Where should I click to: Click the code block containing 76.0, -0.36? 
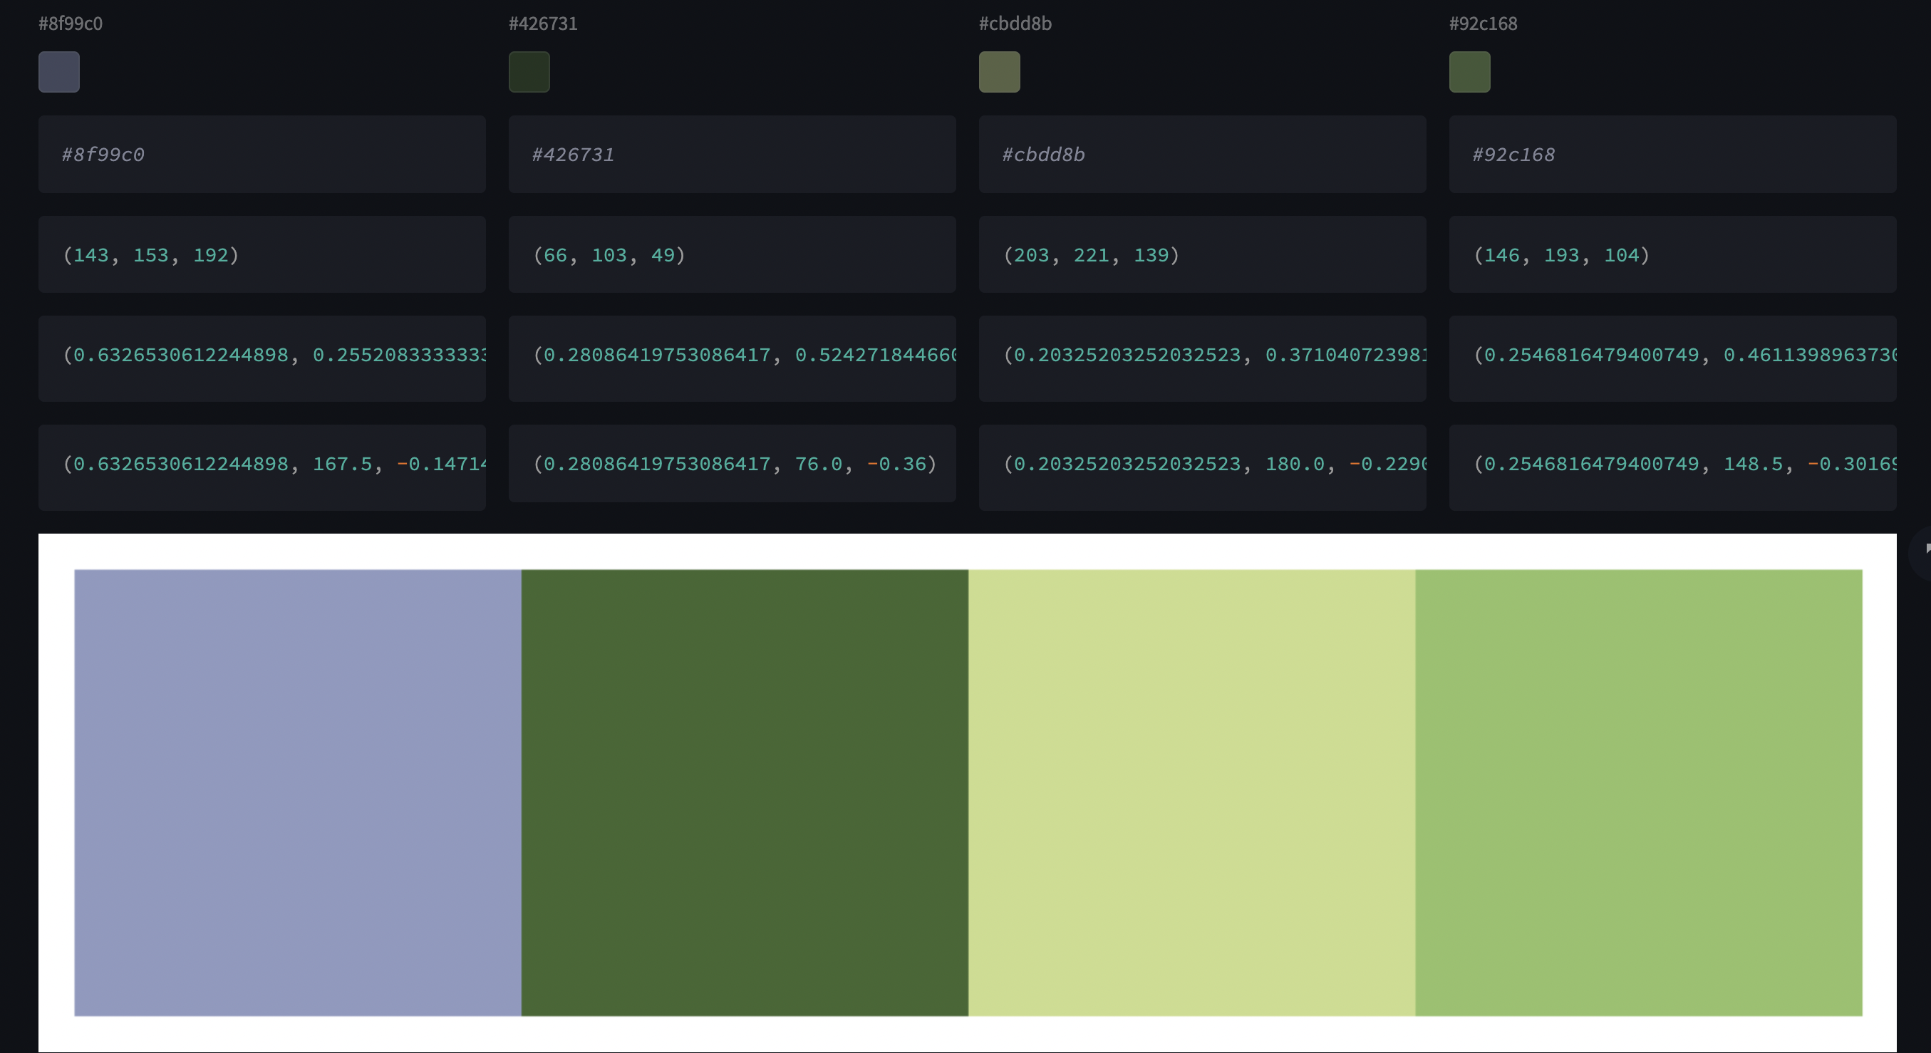click(x=732, y=464)
